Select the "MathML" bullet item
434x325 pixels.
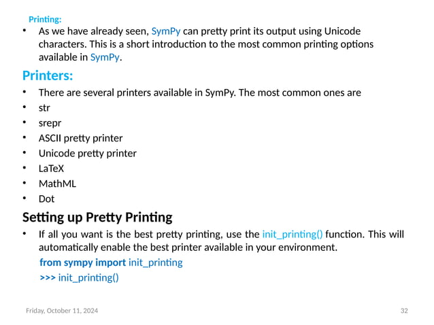(57, 184)
